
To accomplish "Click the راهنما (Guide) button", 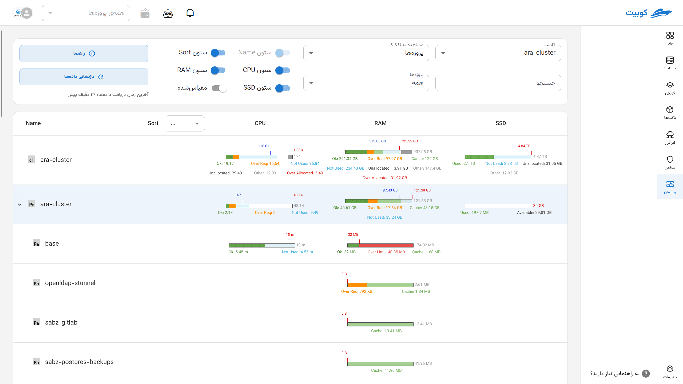I will click(x=84, y=54).
